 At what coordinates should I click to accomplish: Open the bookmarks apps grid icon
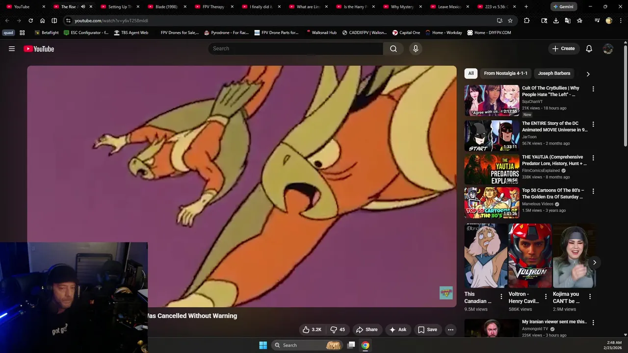[x=22, y=32]
